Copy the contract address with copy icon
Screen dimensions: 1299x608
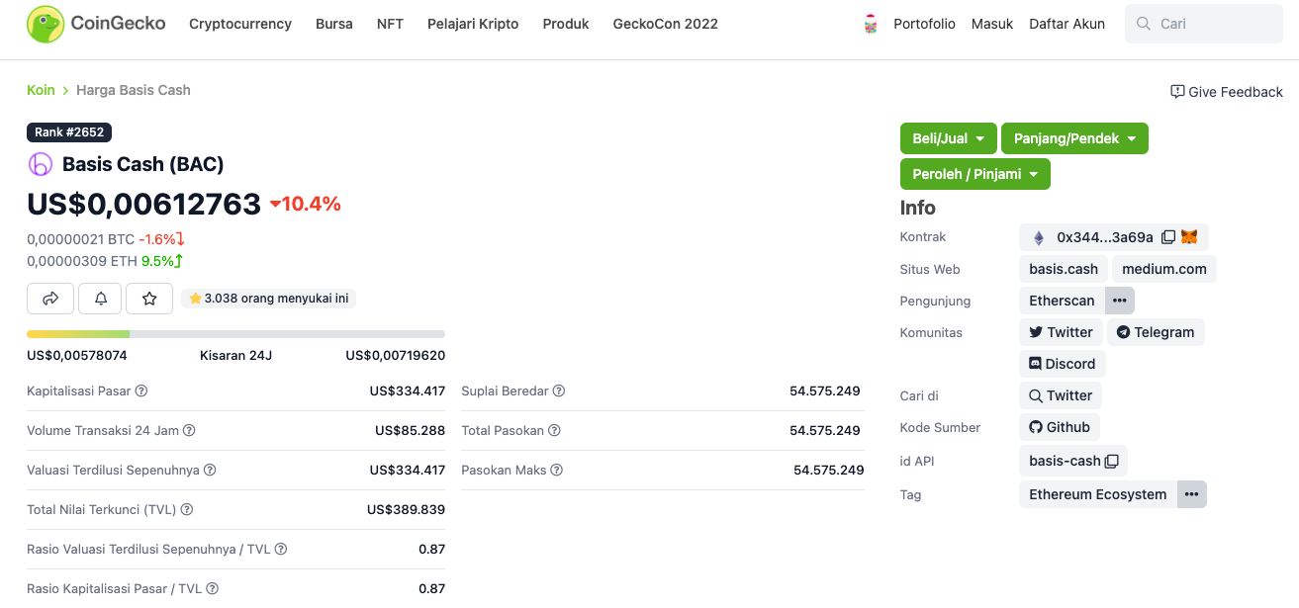click(x=1168, y=237)
